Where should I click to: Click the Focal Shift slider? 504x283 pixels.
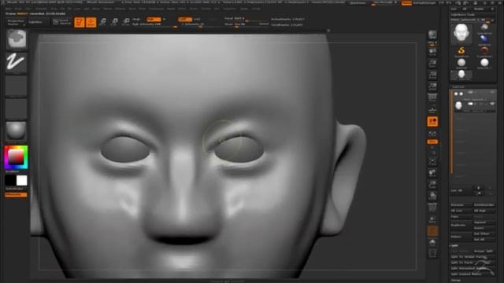pos(246,19)
